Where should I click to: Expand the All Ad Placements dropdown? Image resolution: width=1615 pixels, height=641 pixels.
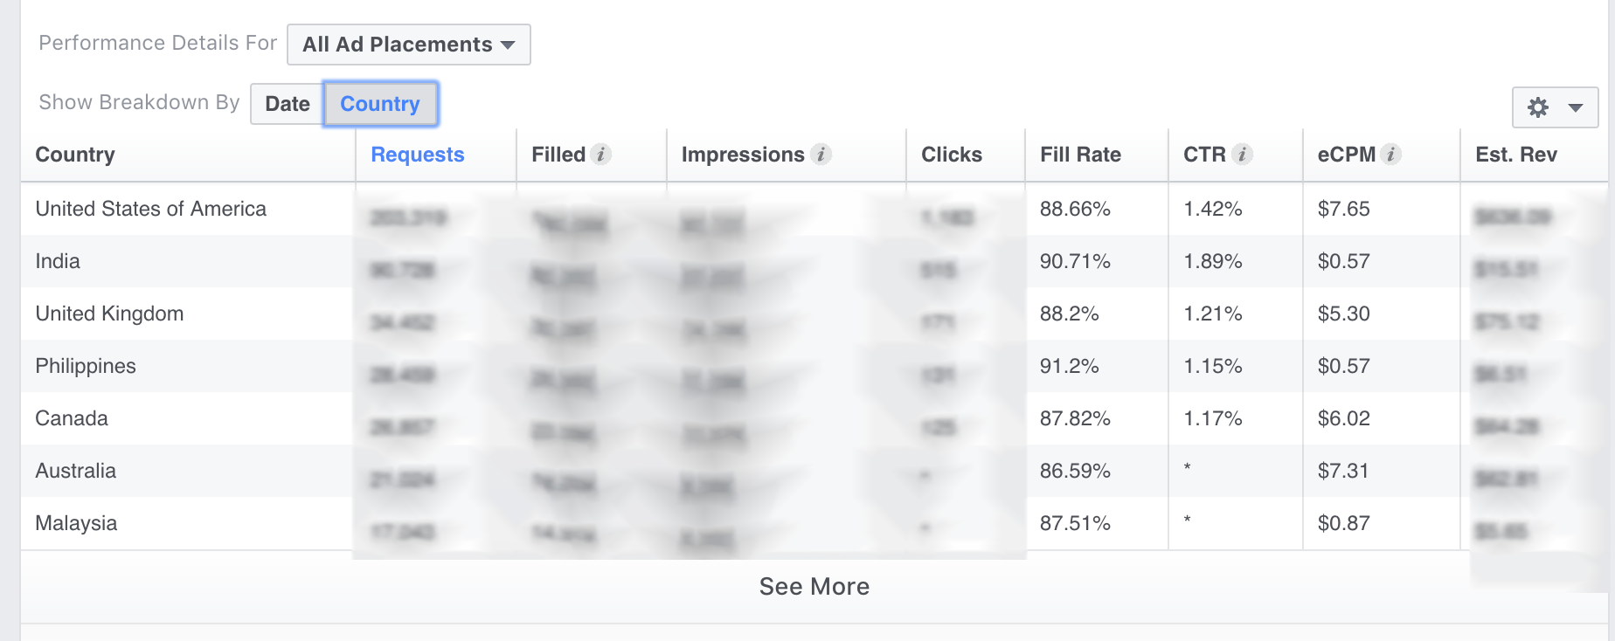click(x=408, y=45)
